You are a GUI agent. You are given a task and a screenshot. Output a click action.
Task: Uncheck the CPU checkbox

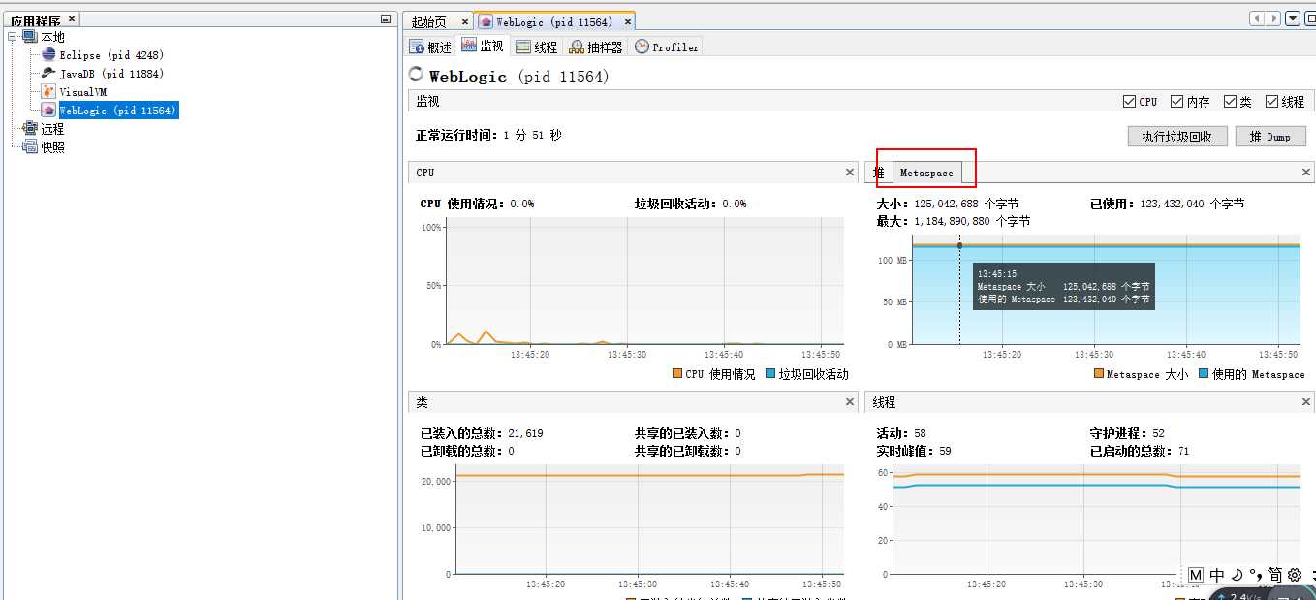click(1129, 101)
